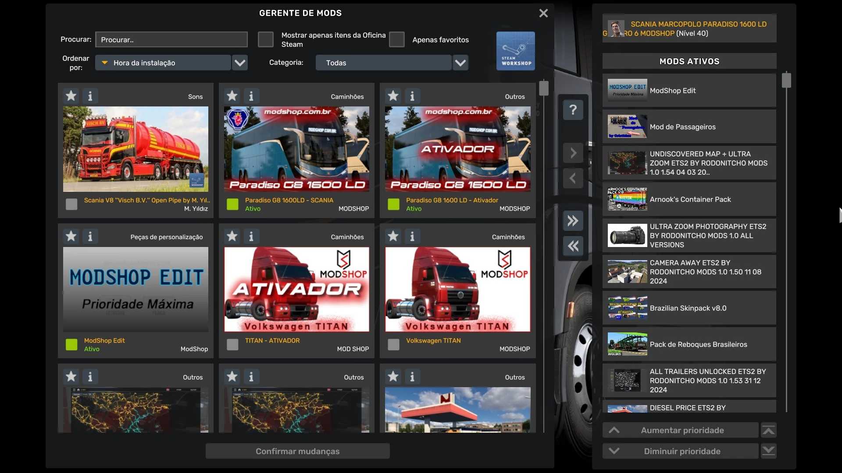Move mod to top priority icon
842x473 pixels.
[x=768, y=430]
